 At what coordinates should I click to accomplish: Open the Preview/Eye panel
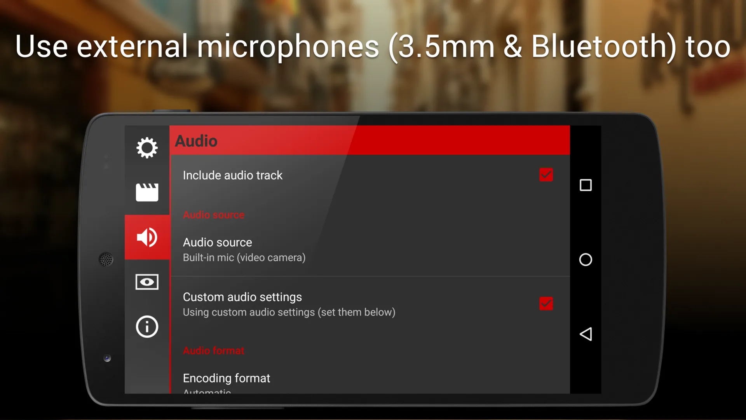pos(147,282)
